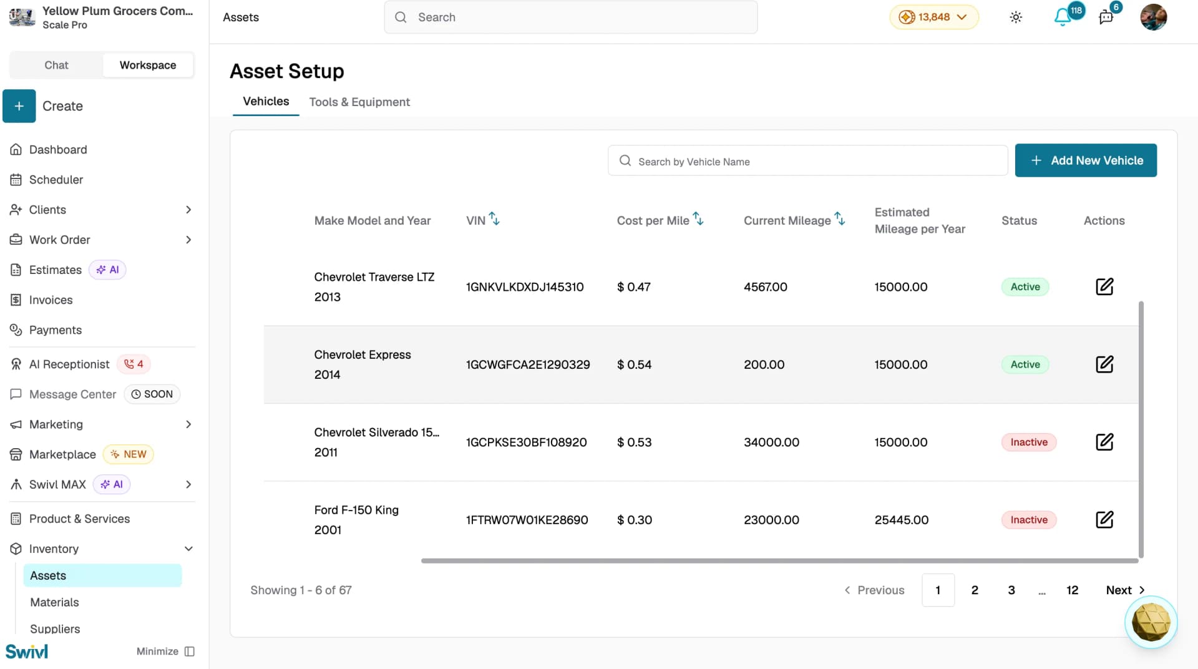Viewport: 1198px width, 669px height.
Task: Click the table's horizontal scrollbar
Action: pos(780,560)
